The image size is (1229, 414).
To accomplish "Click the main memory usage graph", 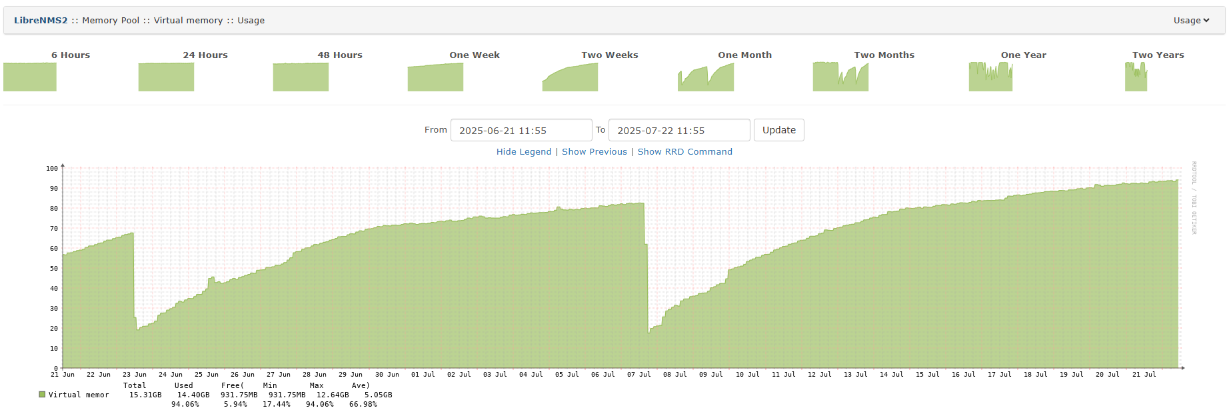I will [x=620, y=280].
